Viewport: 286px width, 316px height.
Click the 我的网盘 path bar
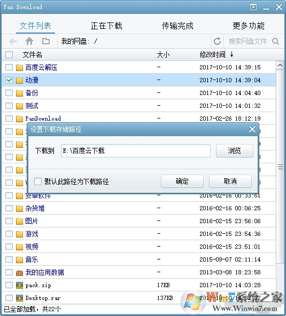(x=134, y=41)
